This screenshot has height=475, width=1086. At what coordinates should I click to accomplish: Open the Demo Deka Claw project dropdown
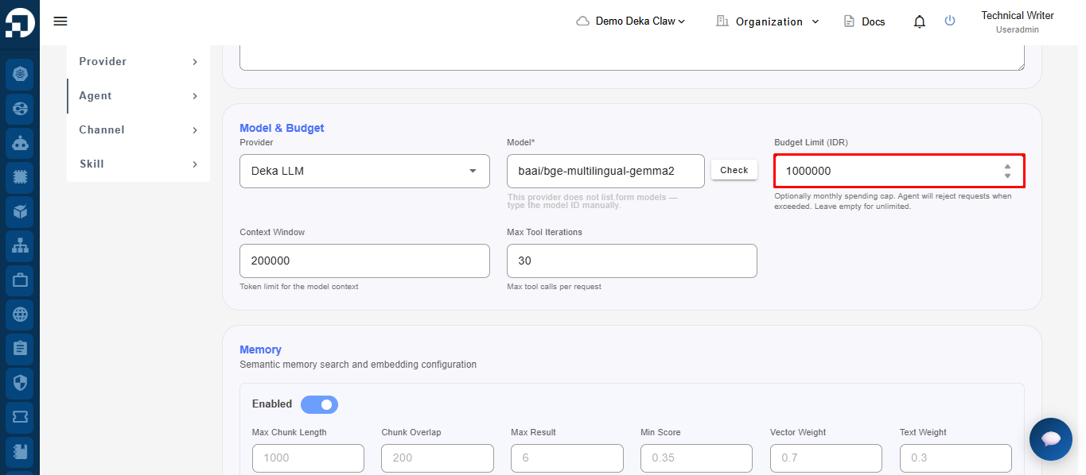click(631, 21)
